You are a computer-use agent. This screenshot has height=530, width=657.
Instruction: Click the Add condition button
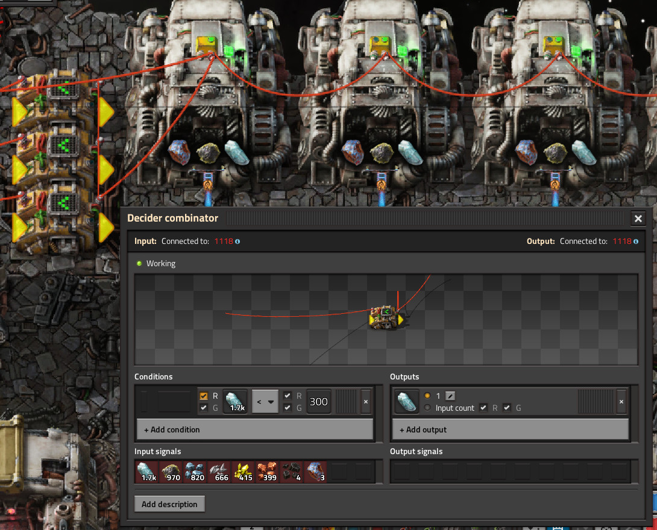(254, 429)
